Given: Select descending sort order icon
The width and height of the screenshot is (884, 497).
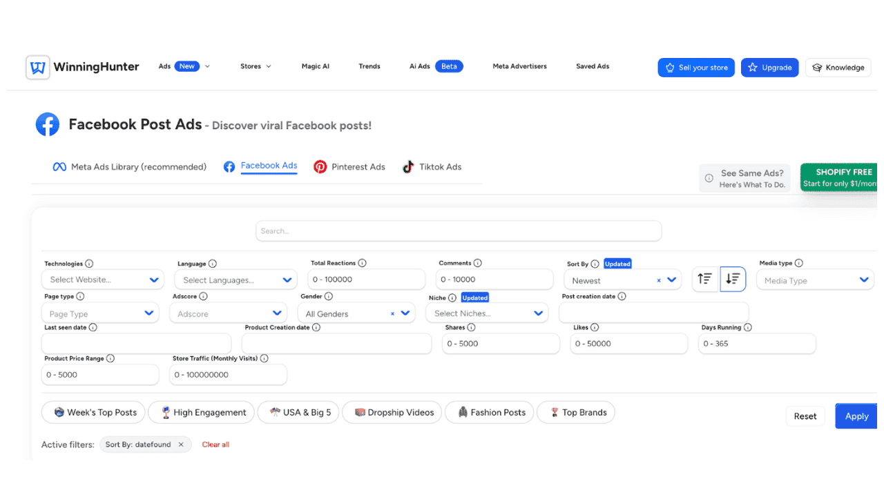Looking at the screenshot, I should 733,279.
